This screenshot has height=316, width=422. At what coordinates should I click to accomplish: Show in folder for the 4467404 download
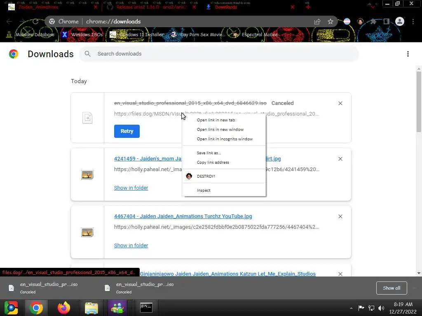pyautogui.click(x=131, y=245)
